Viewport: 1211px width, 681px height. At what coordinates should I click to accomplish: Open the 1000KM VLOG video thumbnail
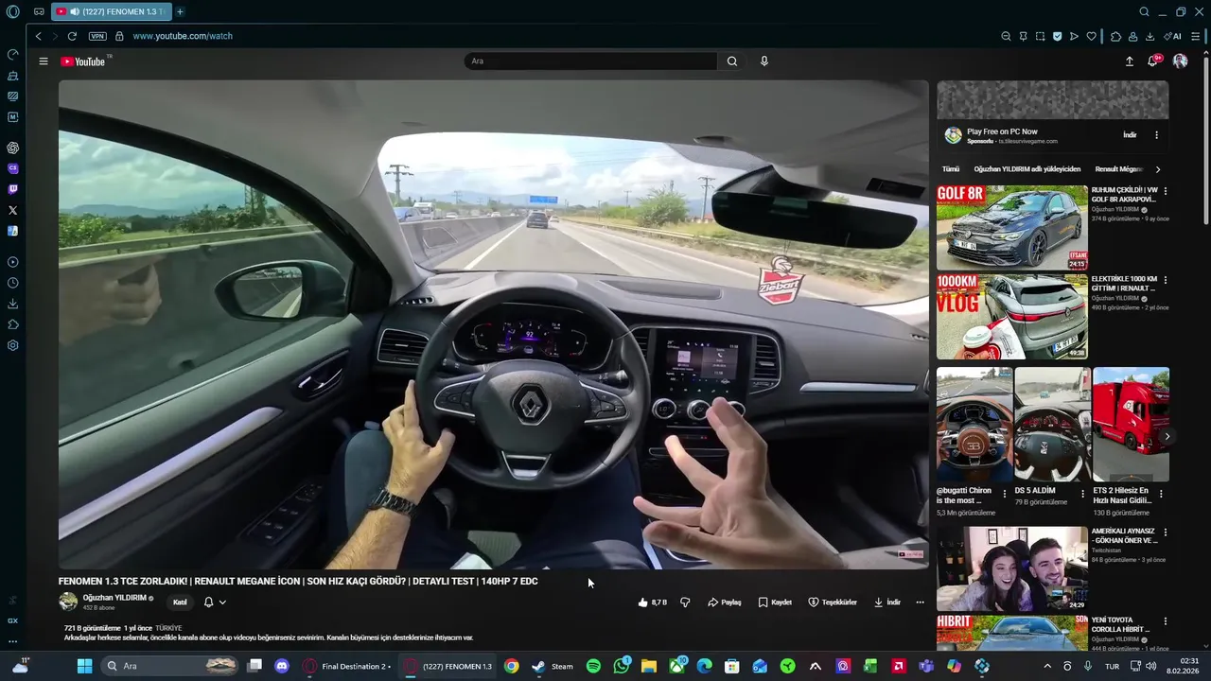(x=1012, y=317)
